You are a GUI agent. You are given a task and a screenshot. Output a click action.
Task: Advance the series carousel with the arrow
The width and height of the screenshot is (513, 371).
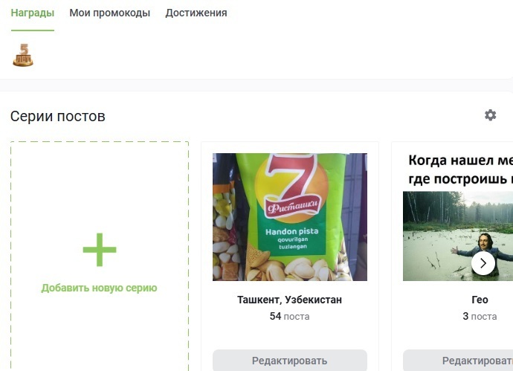point(483,263)
